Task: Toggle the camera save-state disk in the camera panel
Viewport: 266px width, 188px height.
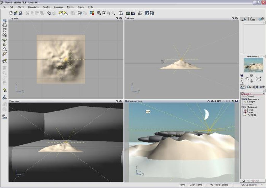Action: point(241,75)
